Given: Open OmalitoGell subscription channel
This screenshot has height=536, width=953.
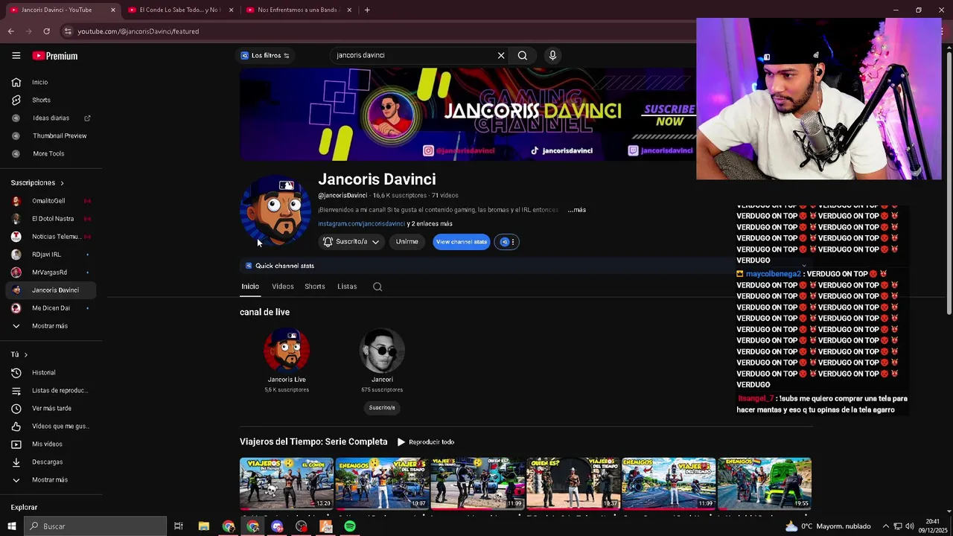Looking at the screenshot, I should [x=48, y=201].
